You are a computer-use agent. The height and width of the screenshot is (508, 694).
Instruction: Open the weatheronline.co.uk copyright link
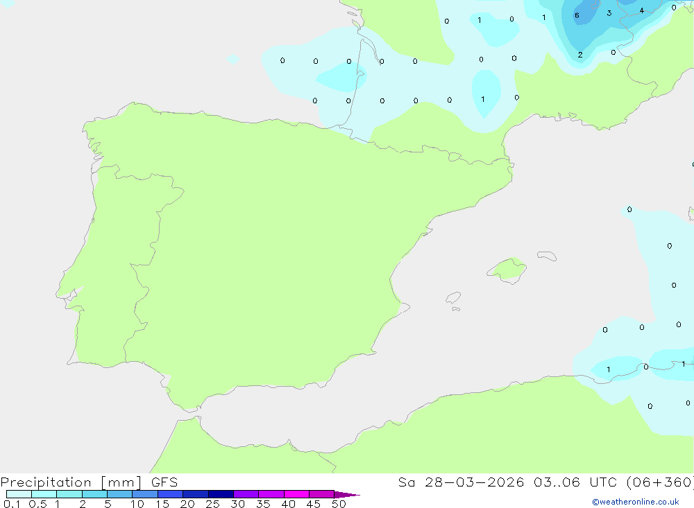click(635, 502)
